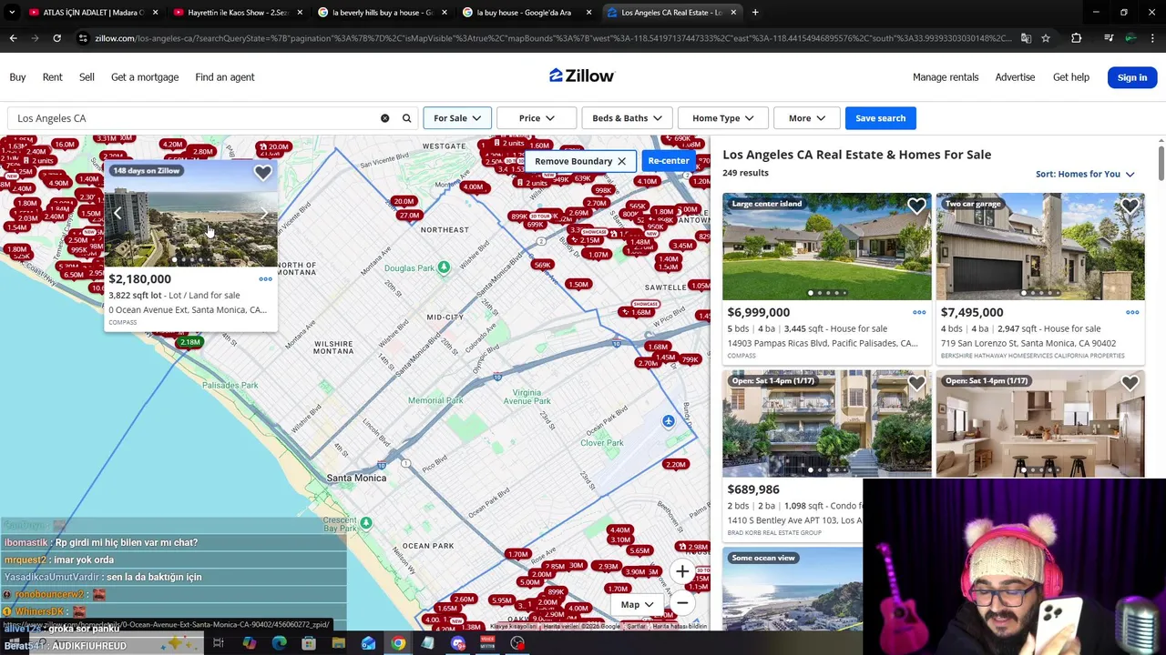
Task: Open Get help link
Action: pyautogui.click(x=1071, y=77)
